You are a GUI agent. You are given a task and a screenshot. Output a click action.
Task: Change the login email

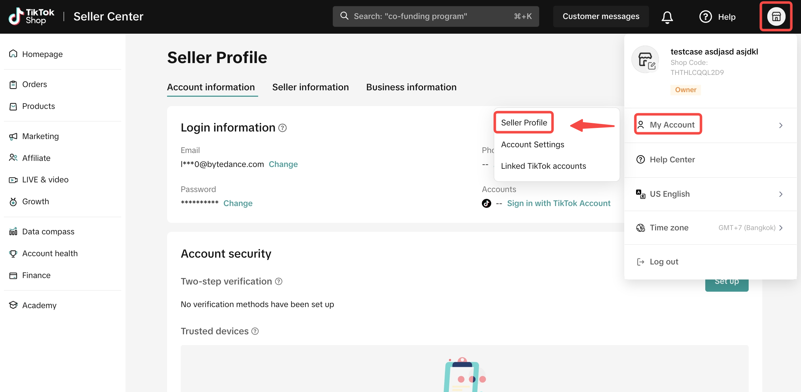pos(283,164)
